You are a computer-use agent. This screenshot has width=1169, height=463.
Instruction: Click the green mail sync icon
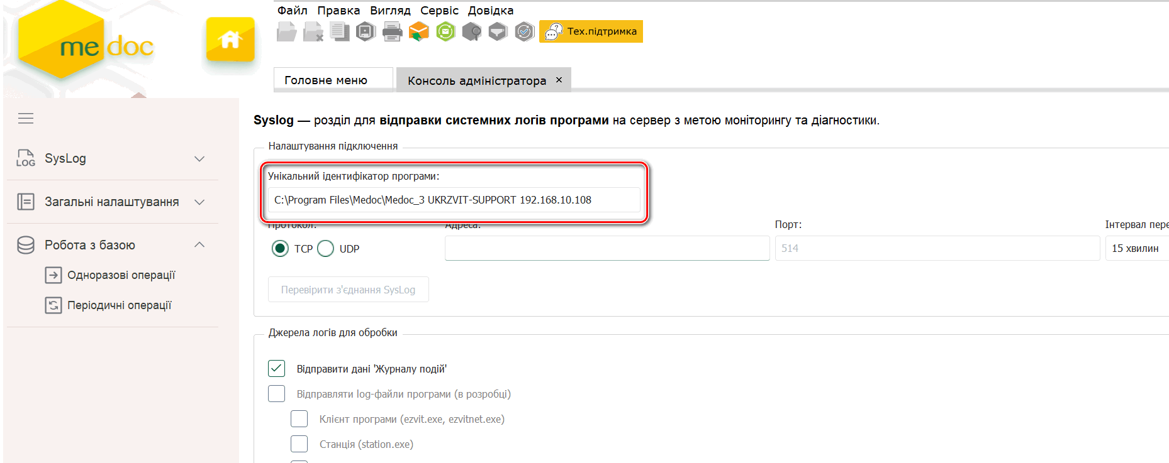[445, 31]
